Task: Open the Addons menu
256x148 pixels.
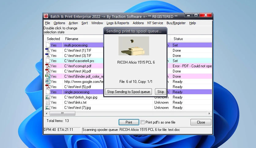Action: [x=138, y=23]
